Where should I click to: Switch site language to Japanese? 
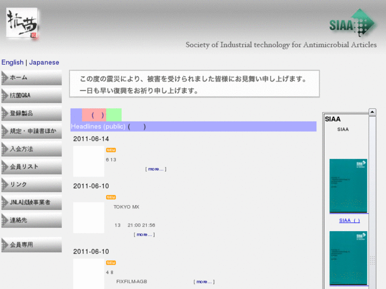pos(44,62)
